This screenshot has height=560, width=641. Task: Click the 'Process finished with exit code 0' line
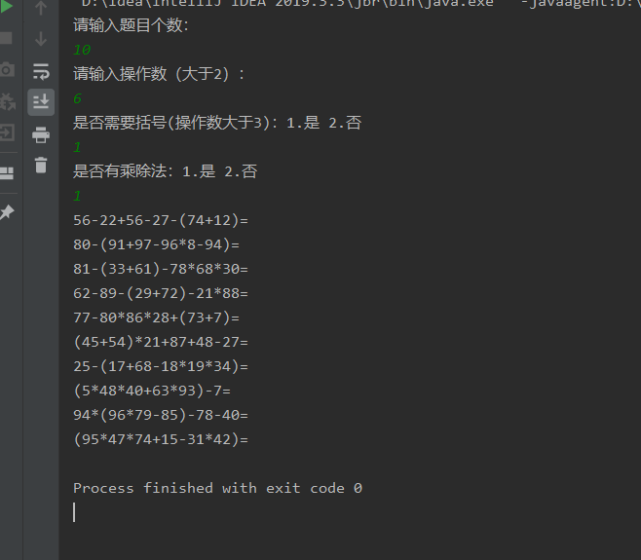[x=217, y=488]
